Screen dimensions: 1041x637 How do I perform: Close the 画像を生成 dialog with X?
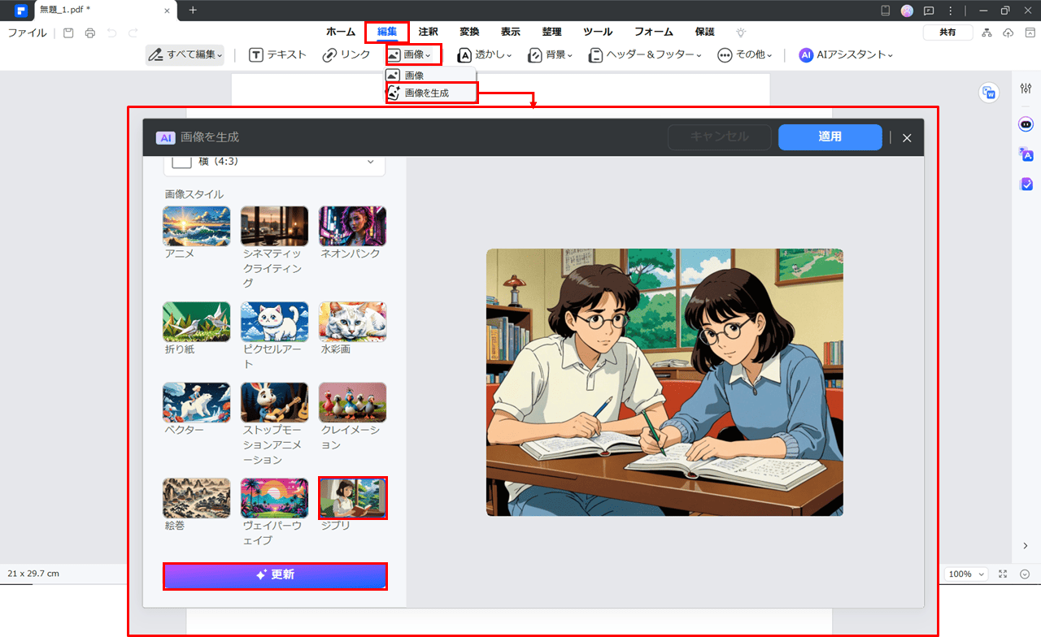pos(907,138)
